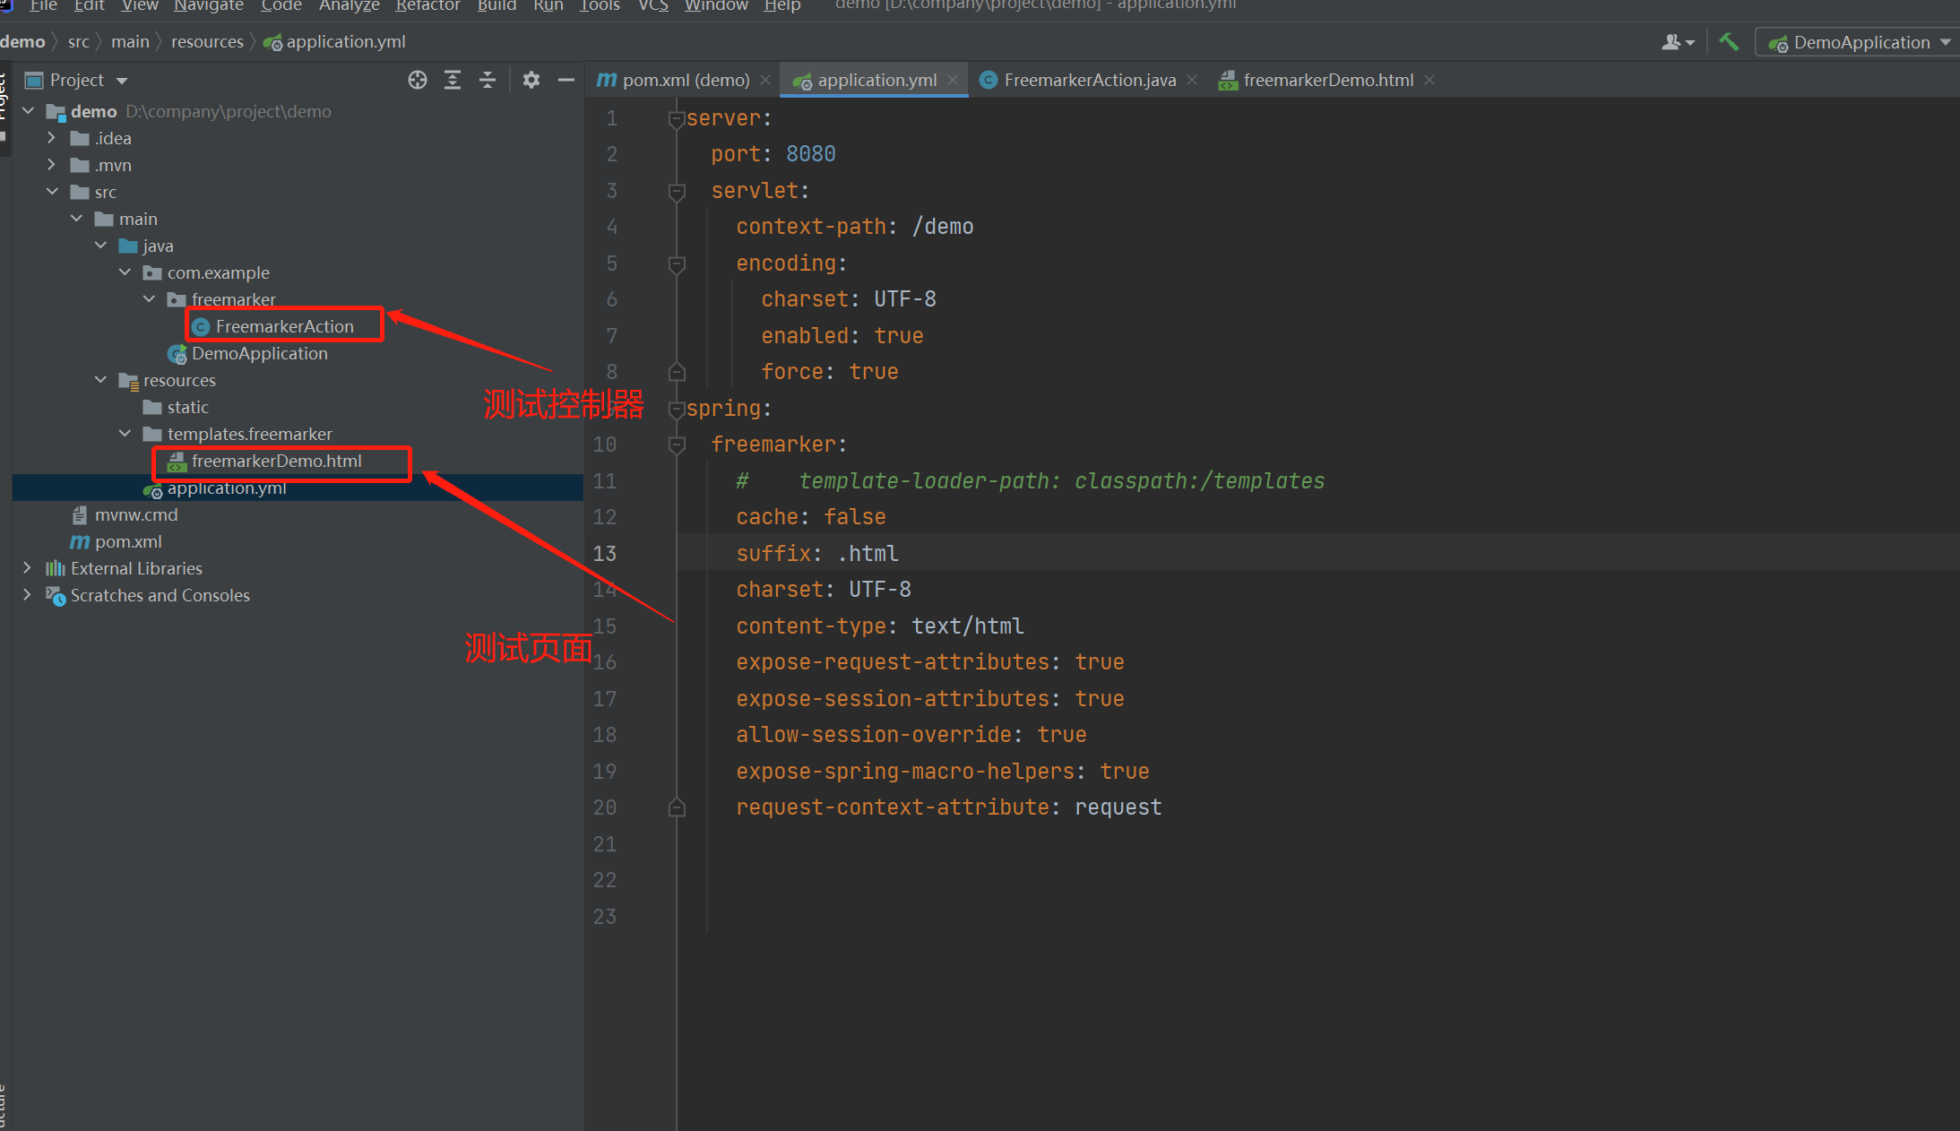
Task: Collapse the templates.freemarker folder
Action: (x=125, y=434)
